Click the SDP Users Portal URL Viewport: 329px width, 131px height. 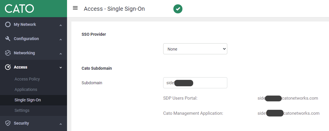pos(288,98)
